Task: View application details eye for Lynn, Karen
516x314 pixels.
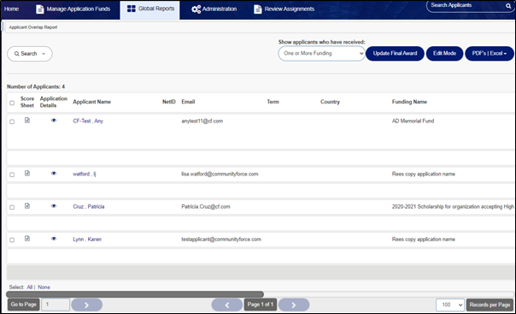Action: pos(54,239)
